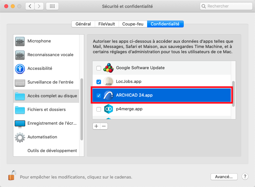Select Accès complet au disque category
255x187 pixels.
(x=46, y=96)
